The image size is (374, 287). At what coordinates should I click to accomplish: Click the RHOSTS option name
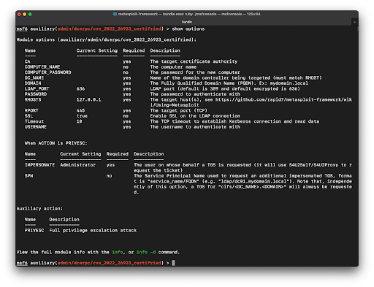pos(33,100)
